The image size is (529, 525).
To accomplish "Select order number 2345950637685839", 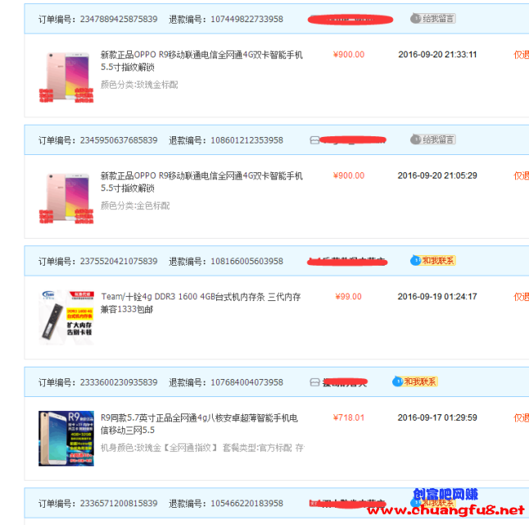I will click(119, 140).
